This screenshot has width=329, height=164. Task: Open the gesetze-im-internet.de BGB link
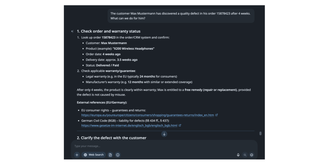coord(129,125)
